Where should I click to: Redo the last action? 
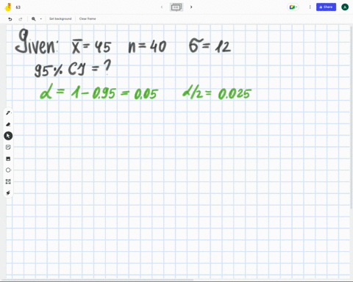click(x=21, y=19)
